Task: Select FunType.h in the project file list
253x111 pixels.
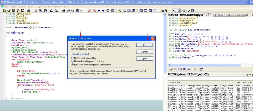Action: click(x=201, y=95)
